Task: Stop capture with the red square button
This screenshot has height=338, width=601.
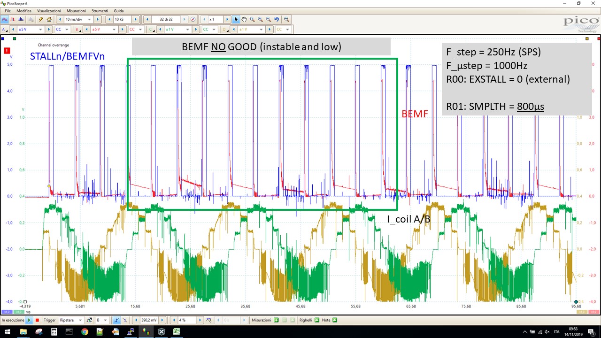Action: [37, 320]
